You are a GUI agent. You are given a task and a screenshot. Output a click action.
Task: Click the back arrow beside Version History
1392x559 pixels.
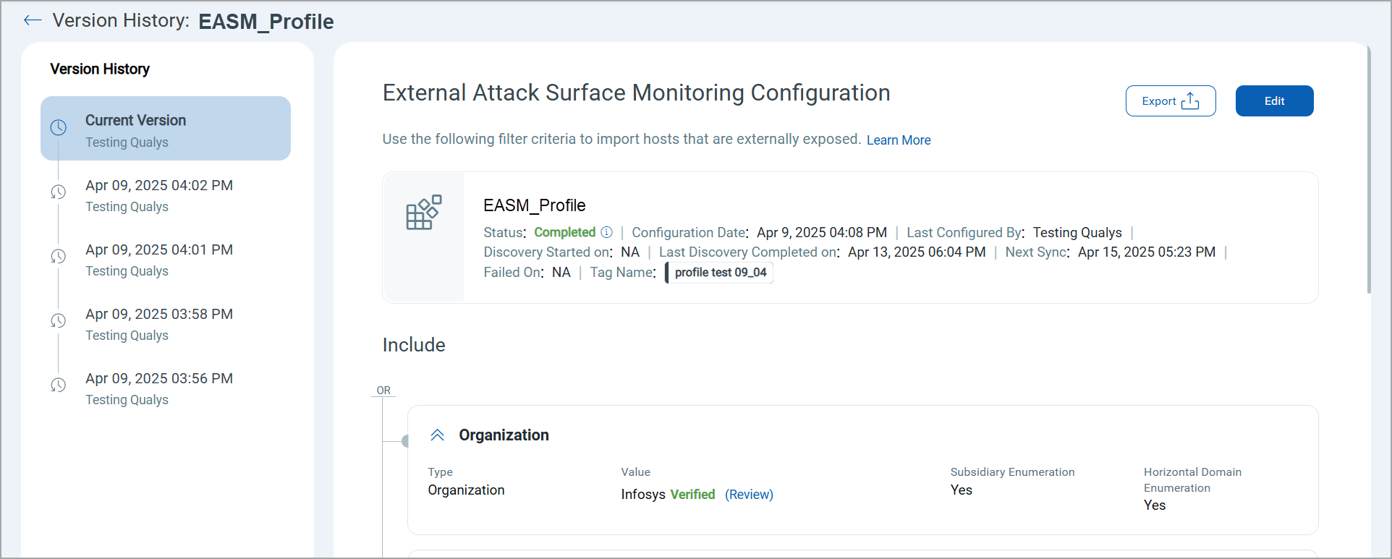coord(33,20)
